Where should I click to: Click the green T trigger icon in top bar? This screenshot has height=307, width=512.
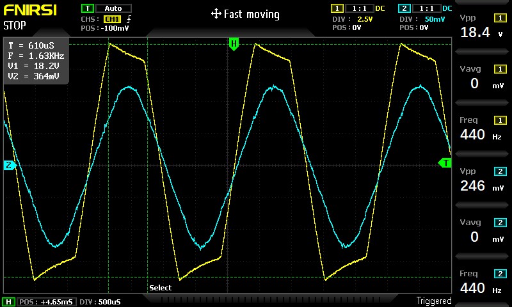[87, 8]
